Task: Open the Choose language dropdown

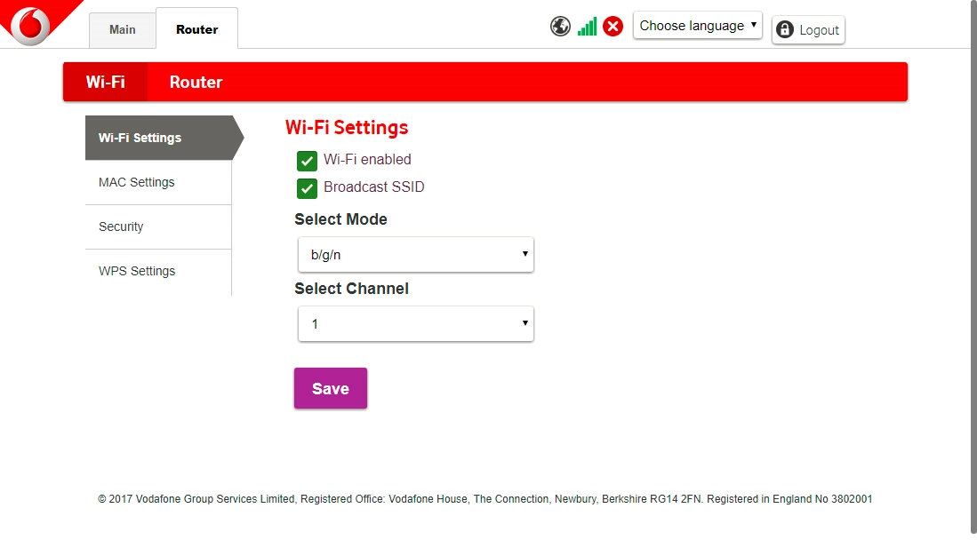Action: coord(697,26)
